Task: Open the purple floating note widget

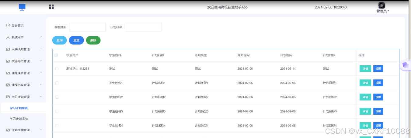Action: 405,65
